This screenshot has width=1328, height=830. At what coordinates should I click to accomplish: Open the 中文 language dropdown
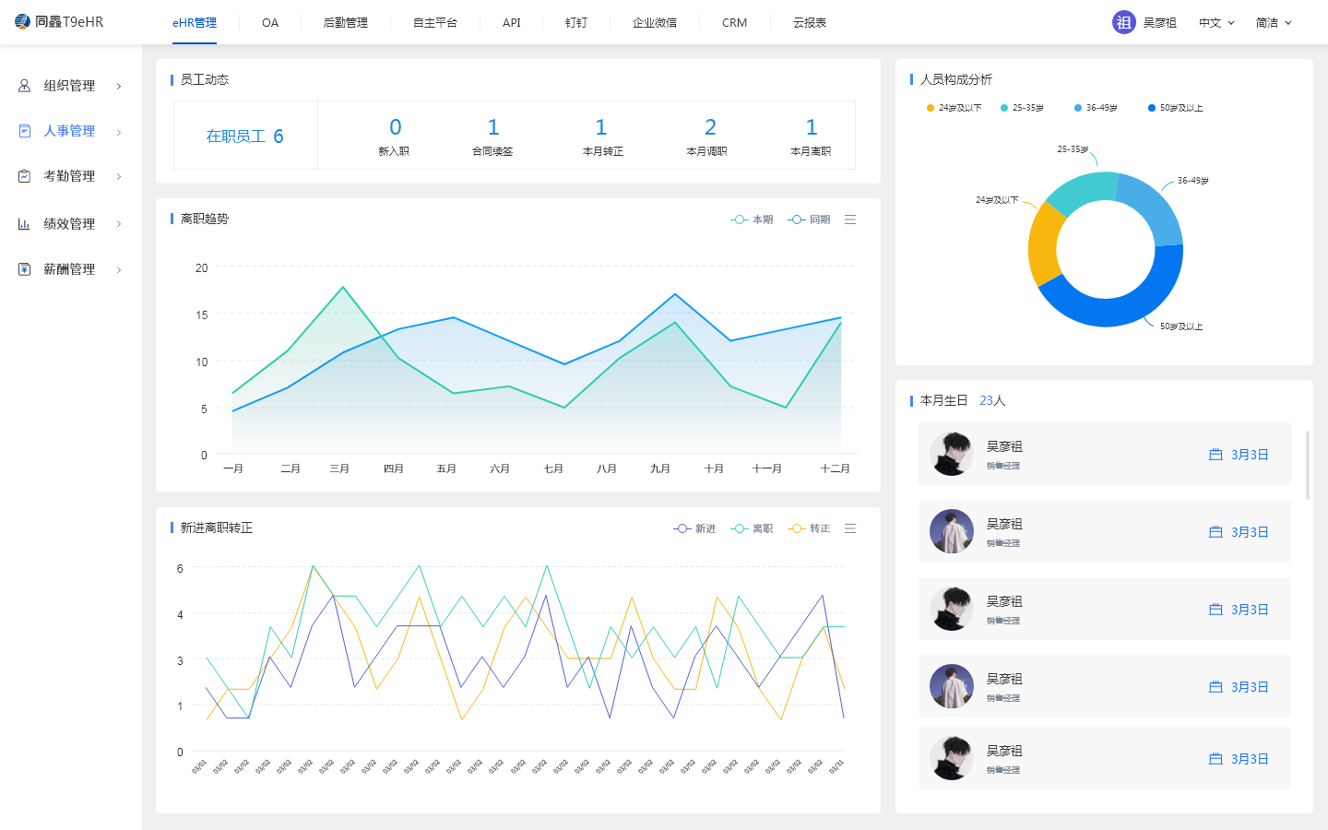(x=1215, y=22)
